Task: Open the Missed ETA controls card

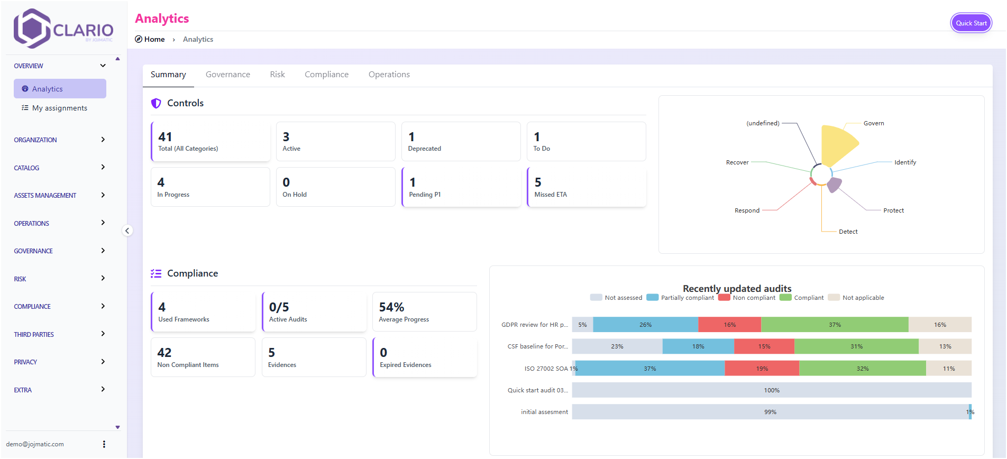Action: (x=587, y=187)
